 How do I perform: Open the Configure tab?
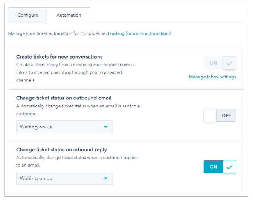pos(28,15)
